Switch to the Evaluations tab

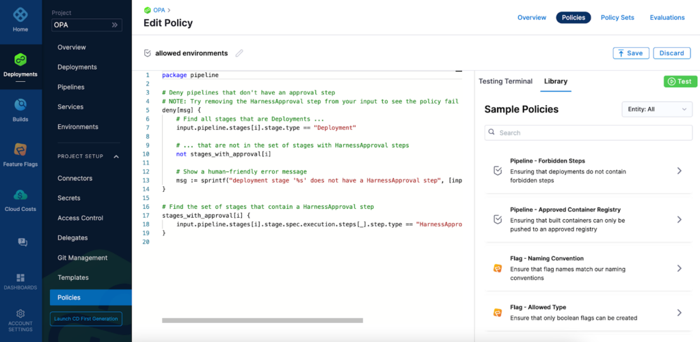[667, 17]
